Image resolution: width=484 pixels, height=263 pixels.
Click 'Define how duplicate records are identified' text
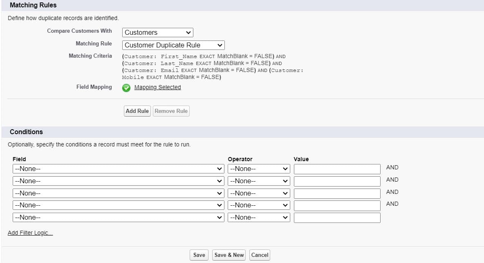tap(63, 18)
